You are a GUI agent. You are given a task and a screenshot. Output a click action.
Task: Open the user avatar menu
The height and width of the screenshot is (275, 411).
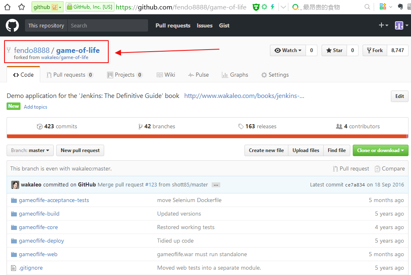point(401,25)
